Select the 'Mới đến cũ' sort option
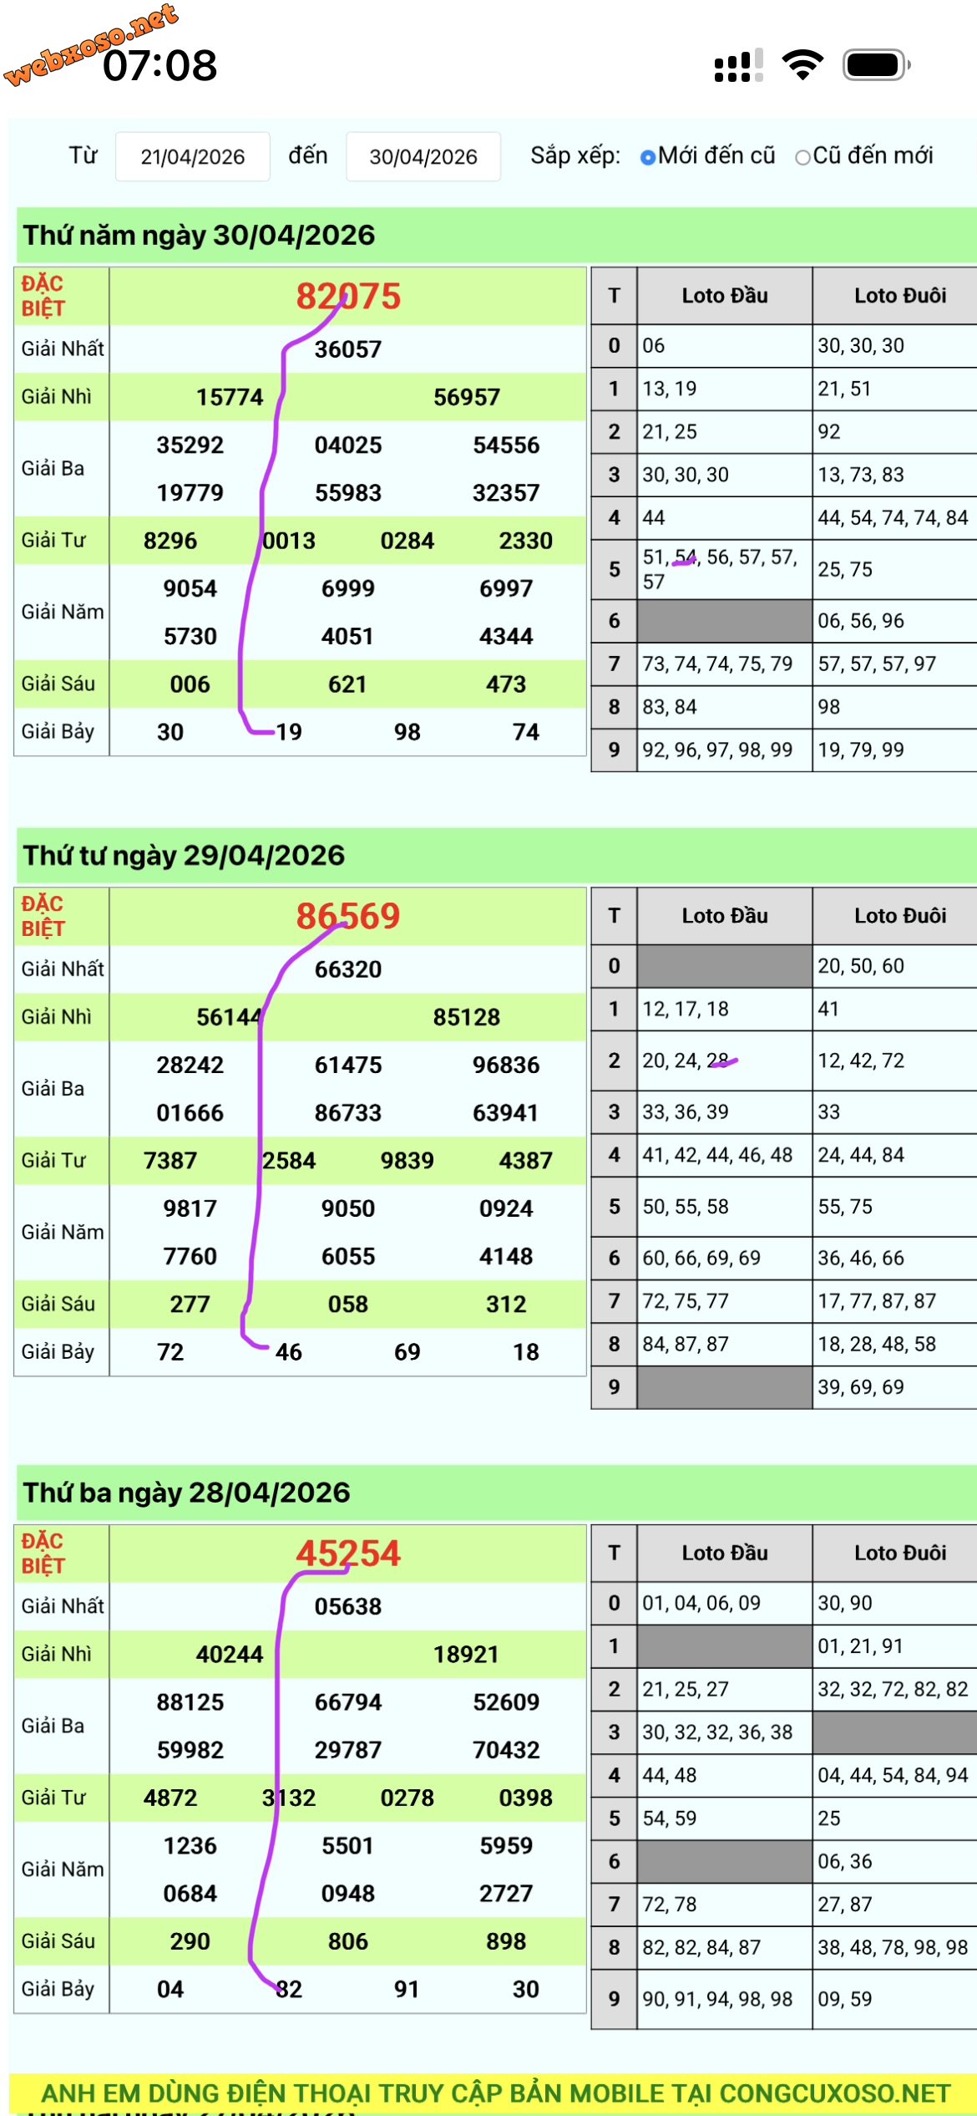 click(x=708, y=155)
